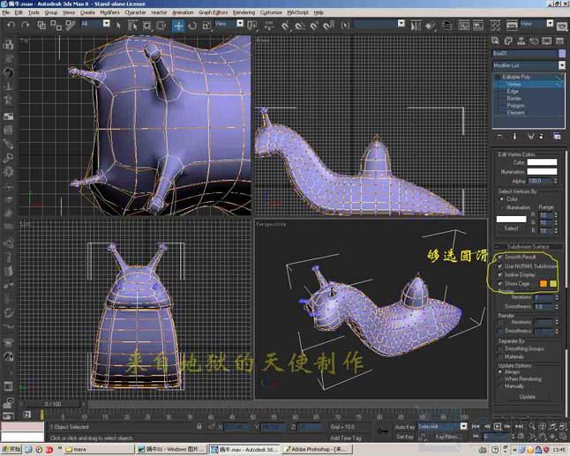The image size is (570, 456).
Task: Toggle the Window/Crossing selection icon
Action: (x=161, y=25)
